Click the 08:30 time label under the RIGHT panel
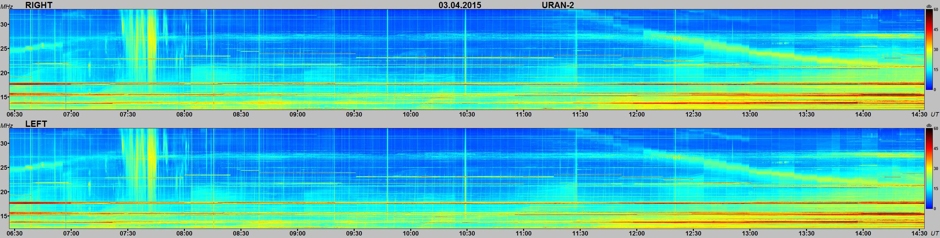This screenshot has width=940, height=238. [x=241, y=114]
